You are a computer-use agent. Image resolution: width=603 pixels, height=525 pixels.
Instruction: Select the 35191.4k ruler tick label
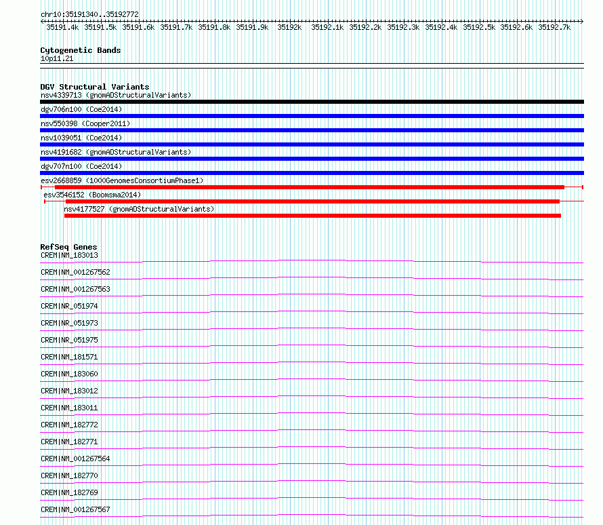coord(62,27)
